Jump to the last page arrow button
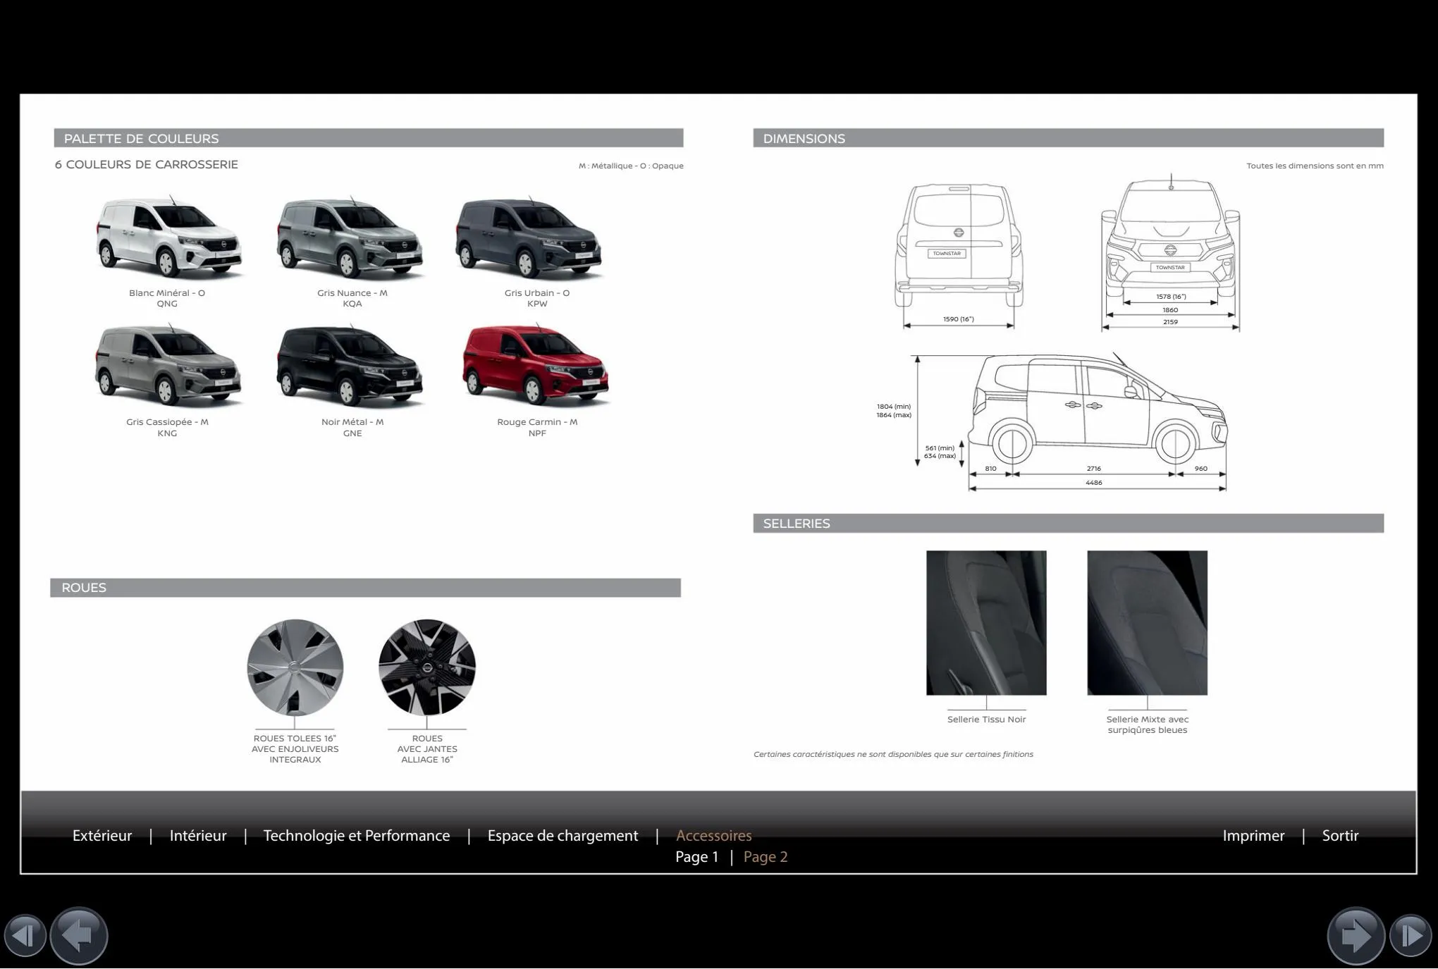The image size is (1438, 969). tap(1411, 936)
